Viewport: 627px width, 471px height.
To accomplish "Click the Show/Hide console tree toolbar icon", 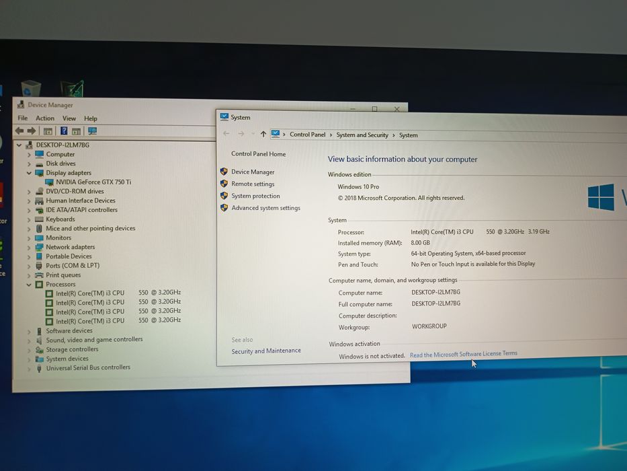I will pyautogui.click(x=48, y=131).
